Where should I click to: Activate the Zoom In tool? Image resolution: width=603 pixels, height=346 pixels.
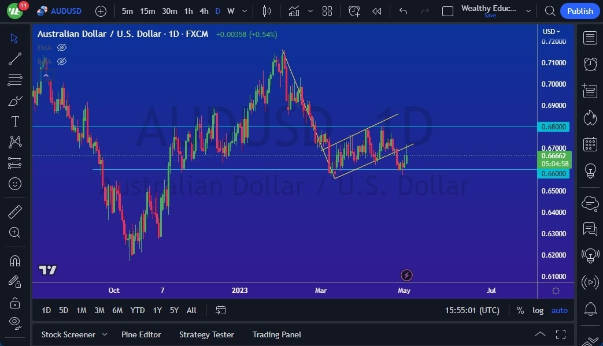click(14, 233)
